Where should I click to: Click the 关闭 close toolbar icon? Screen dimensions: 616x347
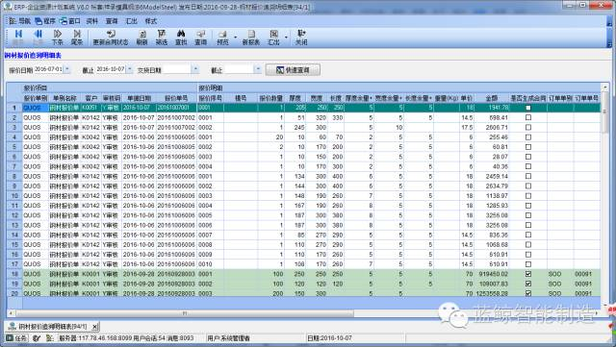coord(301,35)
